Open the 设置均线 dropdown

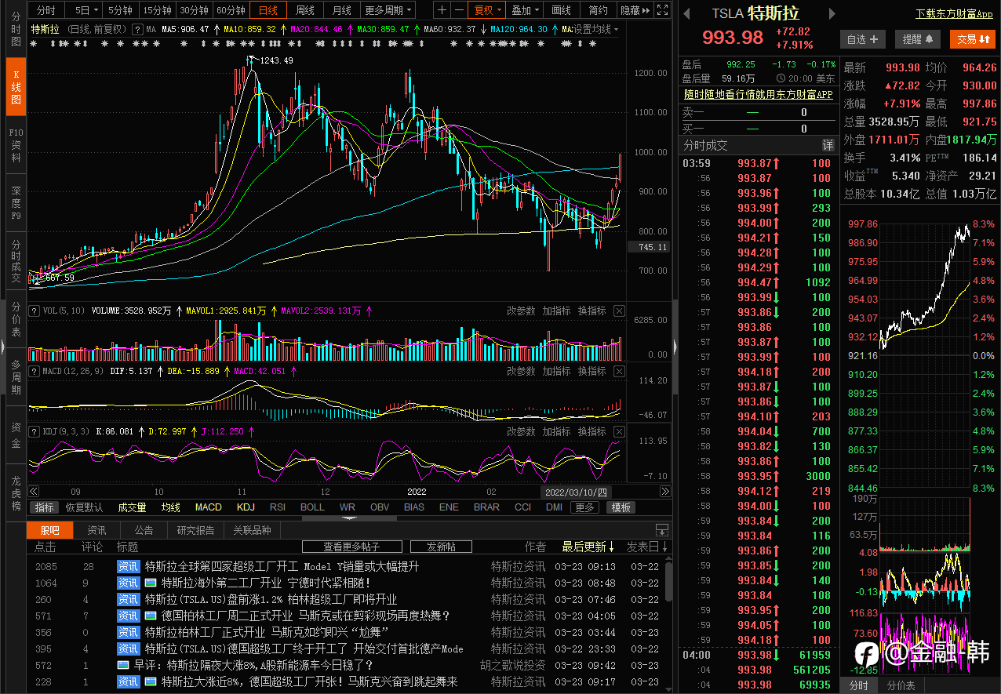coord(595,29)
